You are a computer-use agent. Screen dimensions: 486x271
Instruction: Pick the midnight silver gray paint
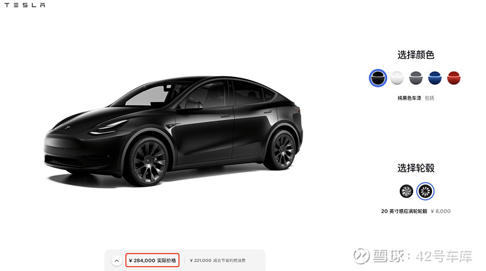416,78
